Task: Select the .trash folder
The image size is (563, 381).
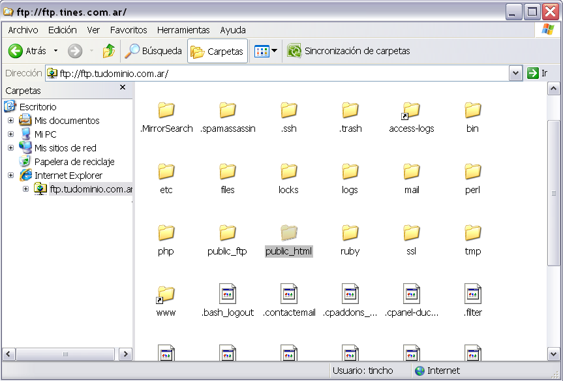Action: pyautogui.click(x=350, y=117)
